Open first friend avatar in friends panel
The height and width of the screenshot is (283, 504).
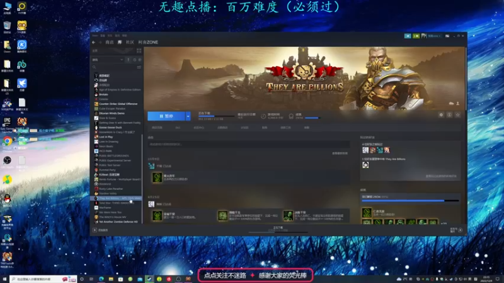(365, 150)
